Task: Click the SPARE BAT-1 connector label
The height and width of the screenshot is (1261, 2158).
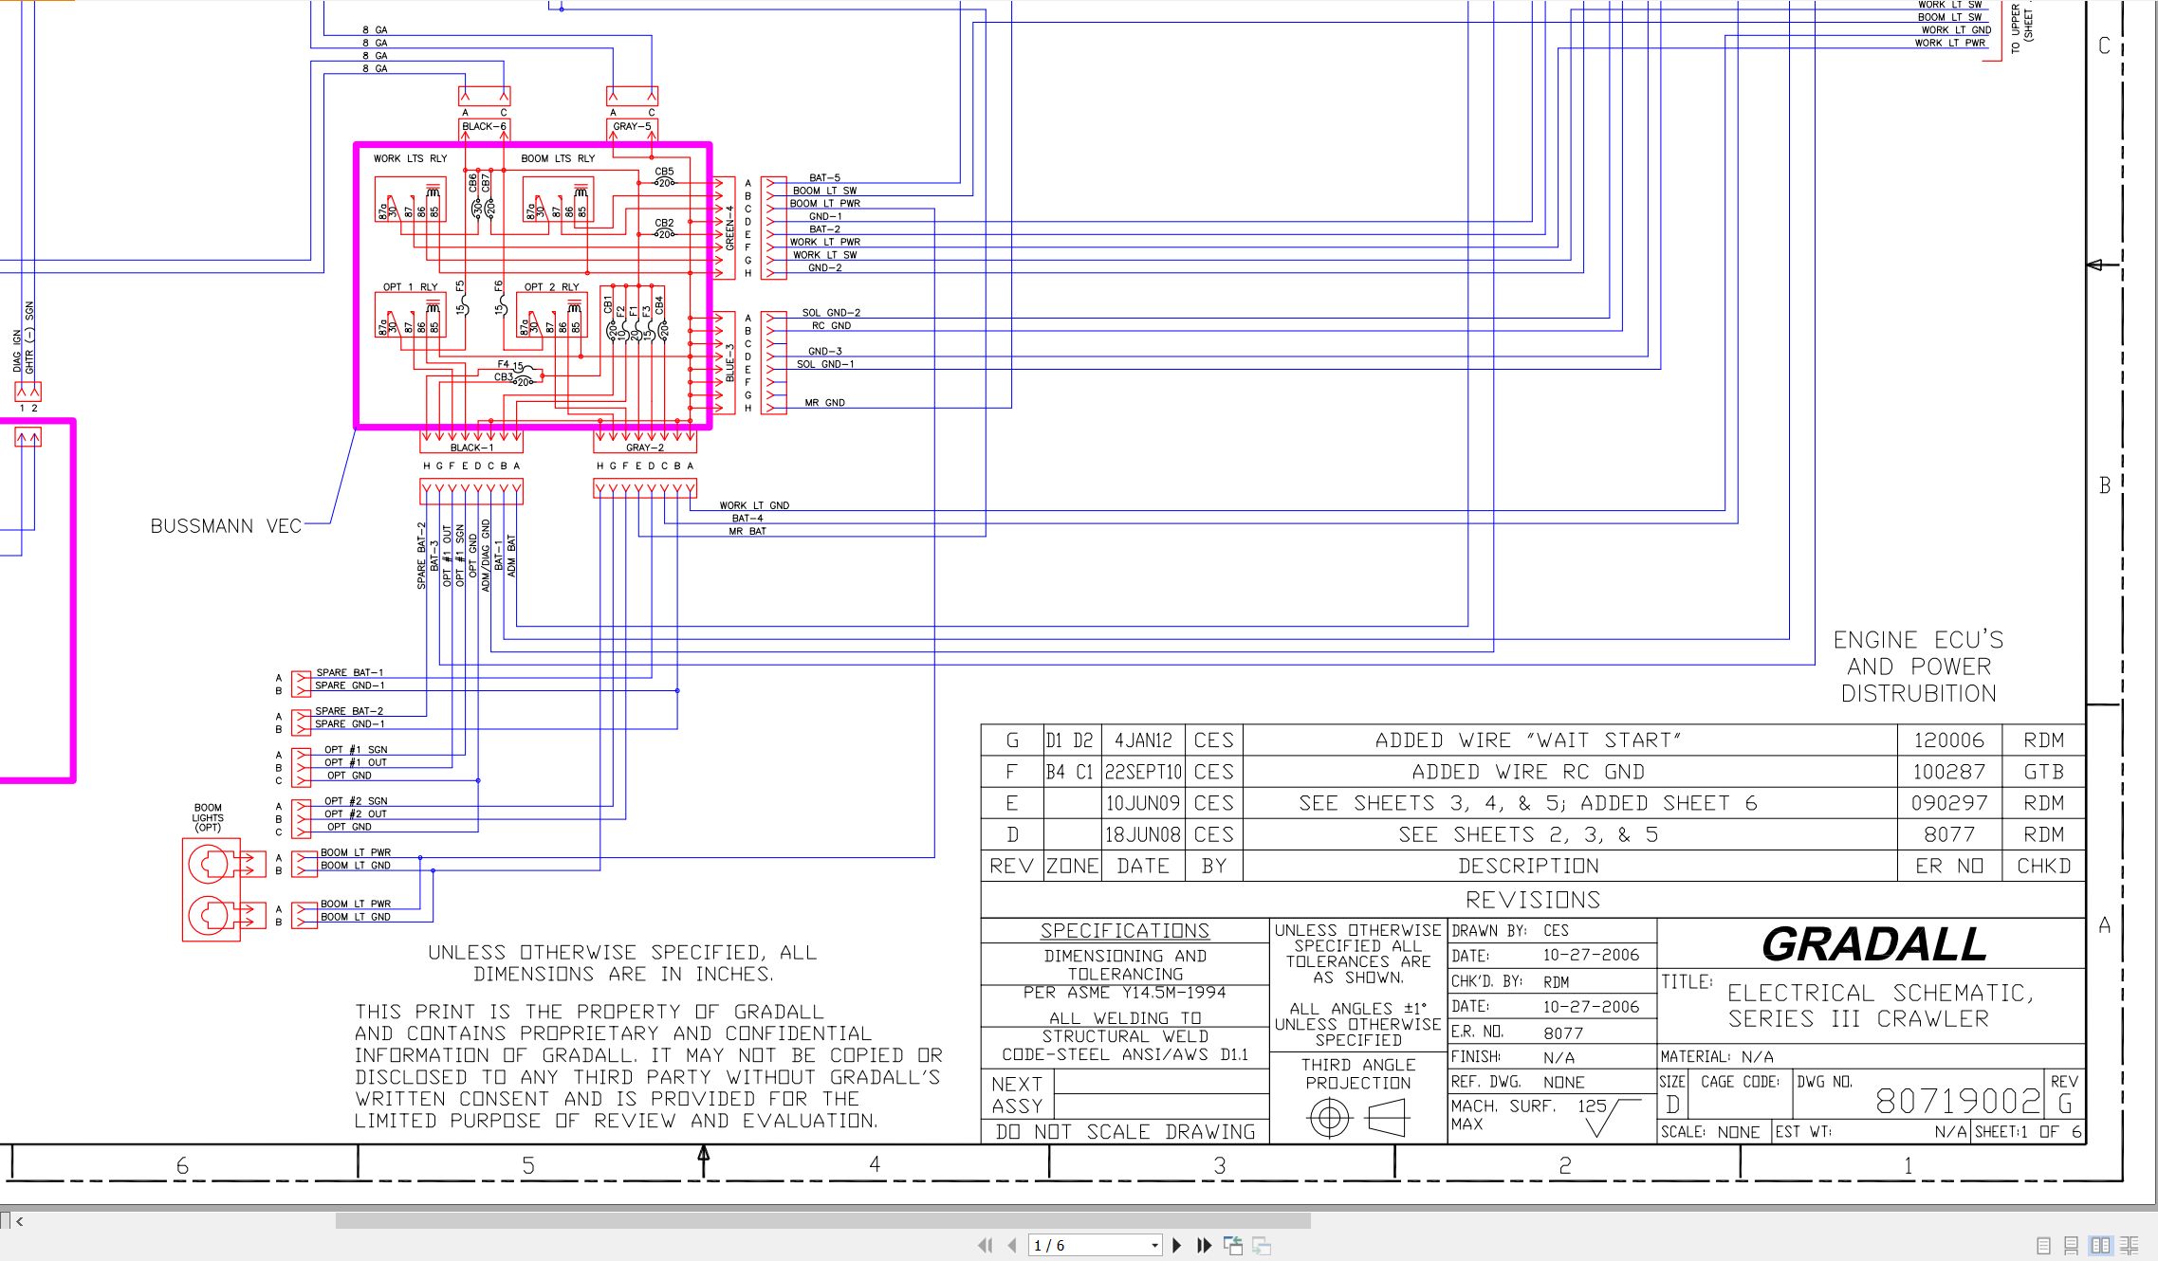Action: (349, 672)
